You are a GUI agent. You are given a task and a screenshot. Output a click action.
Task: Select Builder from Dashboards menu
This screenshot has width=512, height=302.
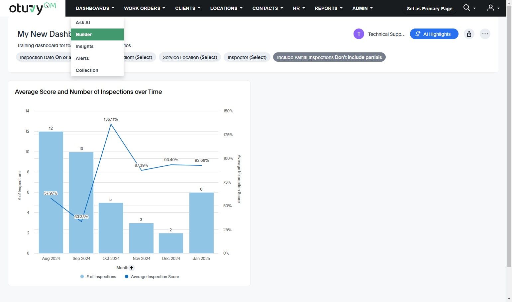coord(97,34)
